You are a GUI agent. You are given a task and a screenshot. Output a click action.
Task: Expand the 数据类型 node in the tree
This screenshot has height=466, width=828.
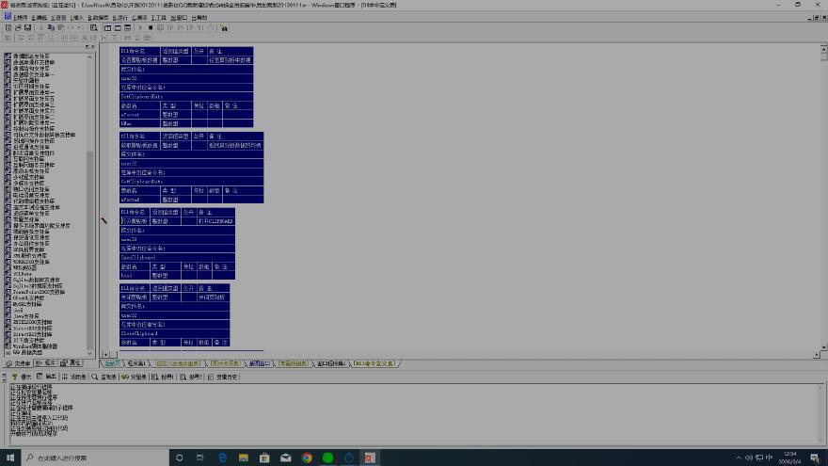8,352
